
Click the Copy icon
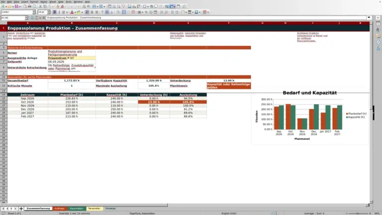point(45,6)
